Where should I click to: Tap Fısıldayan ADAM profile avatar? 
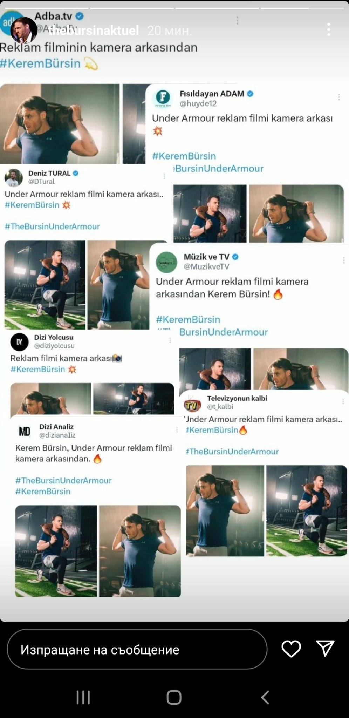[x=163, y=97]
